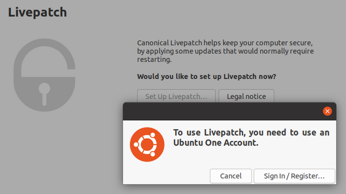Open Sign In / Register…

click(x=295, y=176)
